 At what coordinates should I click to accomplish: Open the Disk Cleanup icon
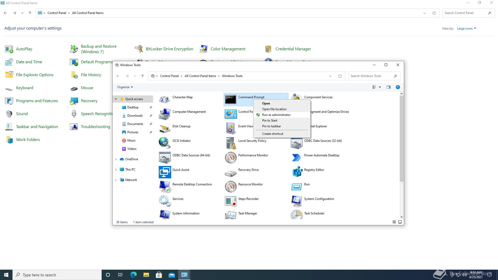(x=165, y=128)
